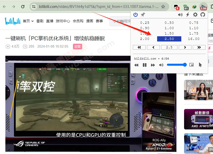Enable picture-in-picture from the popup
The image size is (213, 154).
191,65
